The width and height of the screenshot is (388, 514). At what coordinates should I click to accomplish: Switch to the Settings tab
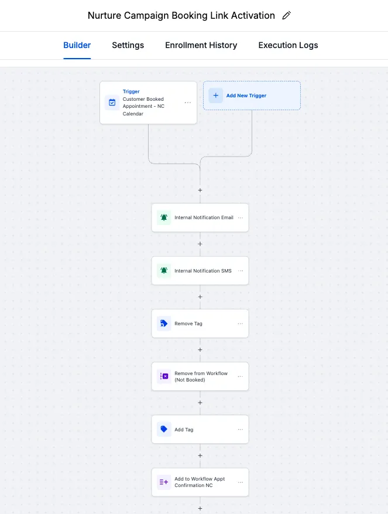[128, 45]
